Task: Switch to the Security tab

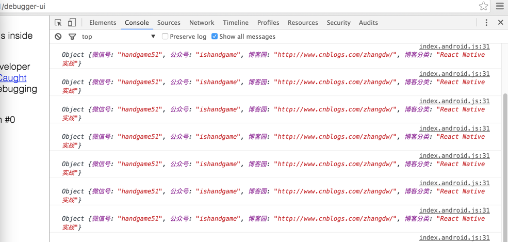Action: click(x=338, y=23)
